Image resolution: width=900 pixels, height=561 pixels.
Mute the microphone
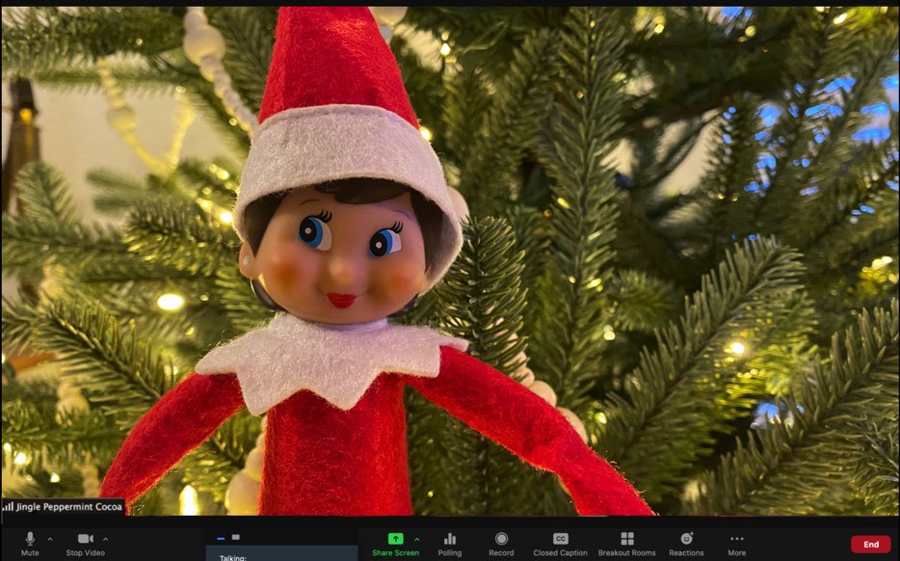[30, 544]
